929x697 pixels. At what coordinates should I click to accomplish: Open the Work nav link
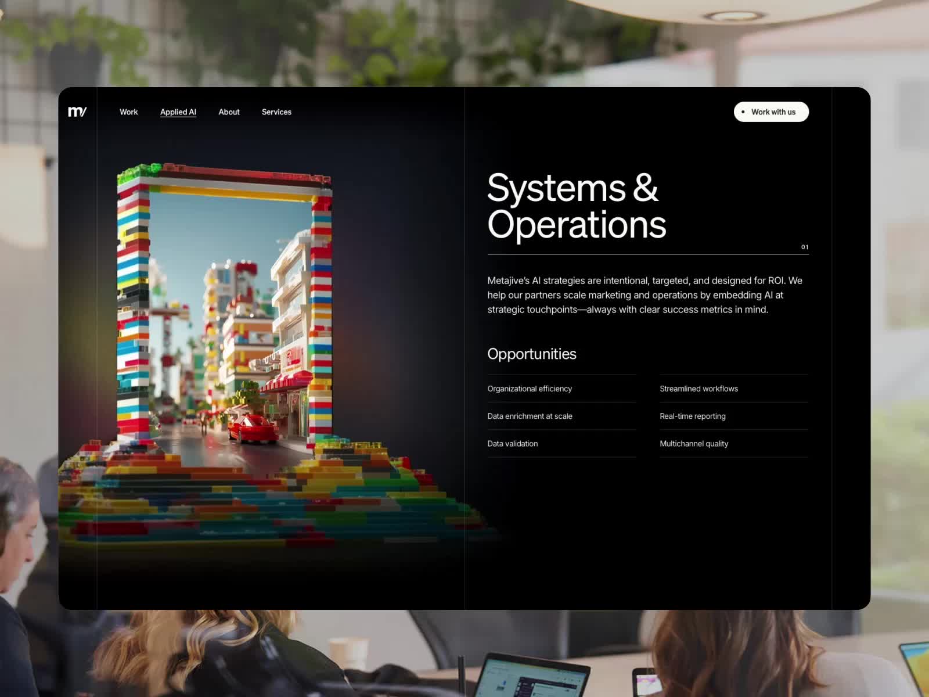[x=128, y=112]
